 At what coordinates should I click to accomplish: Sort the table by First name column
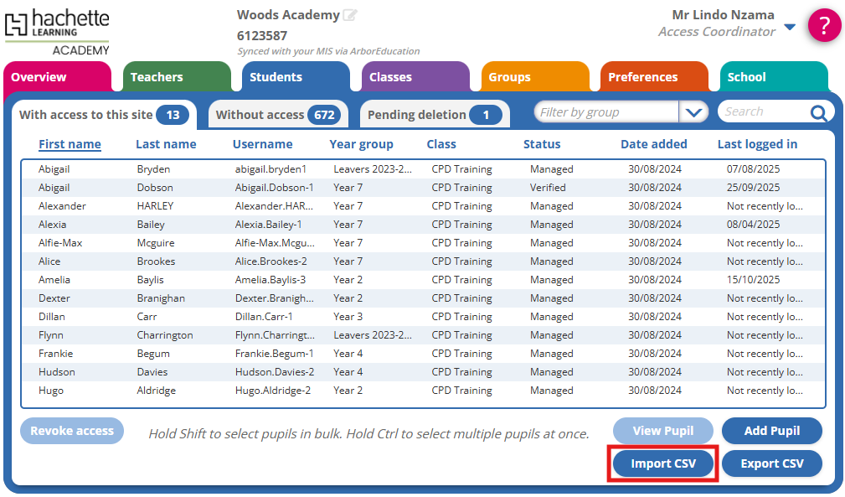click(x=70, y=144)
